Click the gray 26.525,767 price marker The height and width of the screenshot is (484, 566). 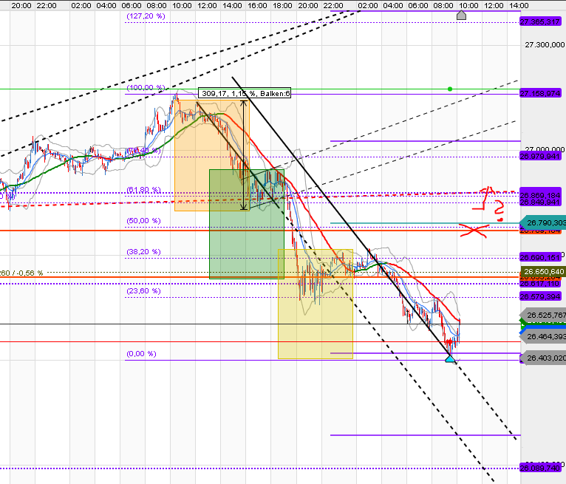pyautogui.click(x=543, y=315)
